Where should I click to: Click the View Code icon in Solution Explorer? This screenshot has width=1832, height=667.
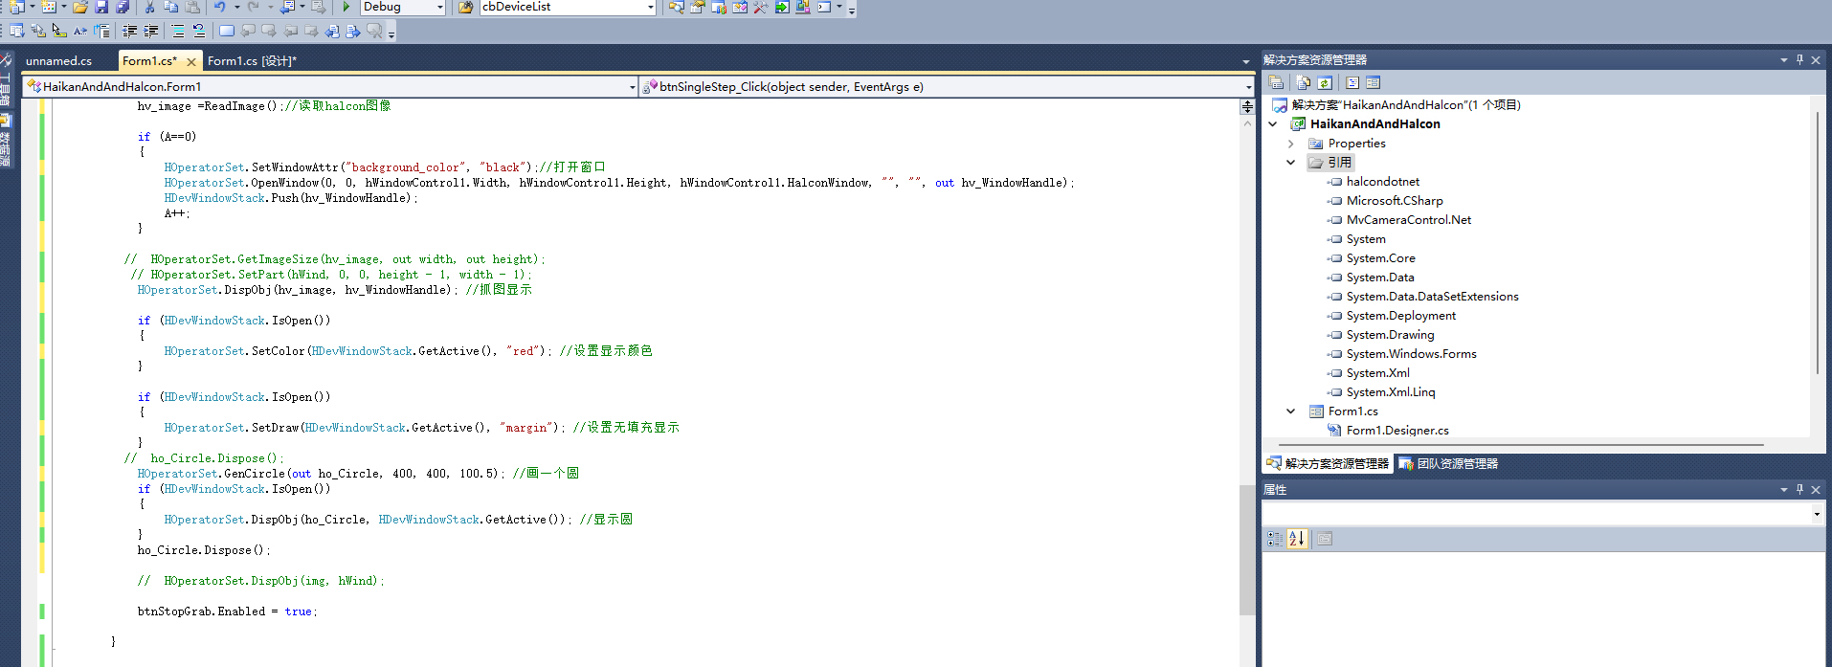point(1352,82)
